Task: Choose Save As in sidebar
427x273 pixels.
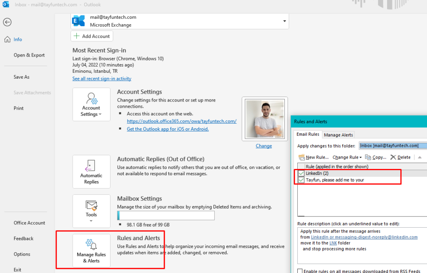Action: 22,77
